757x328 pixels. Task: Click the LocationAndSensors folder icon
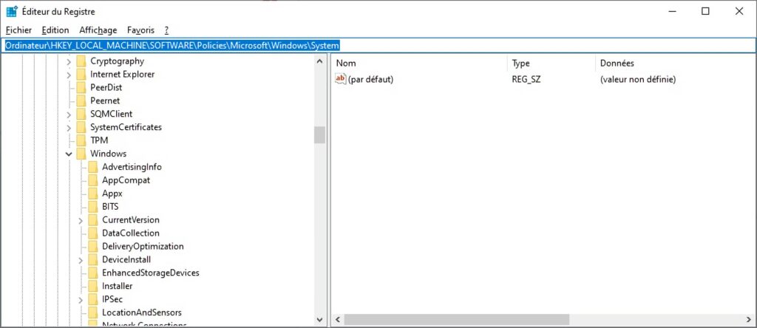(92, 312)
